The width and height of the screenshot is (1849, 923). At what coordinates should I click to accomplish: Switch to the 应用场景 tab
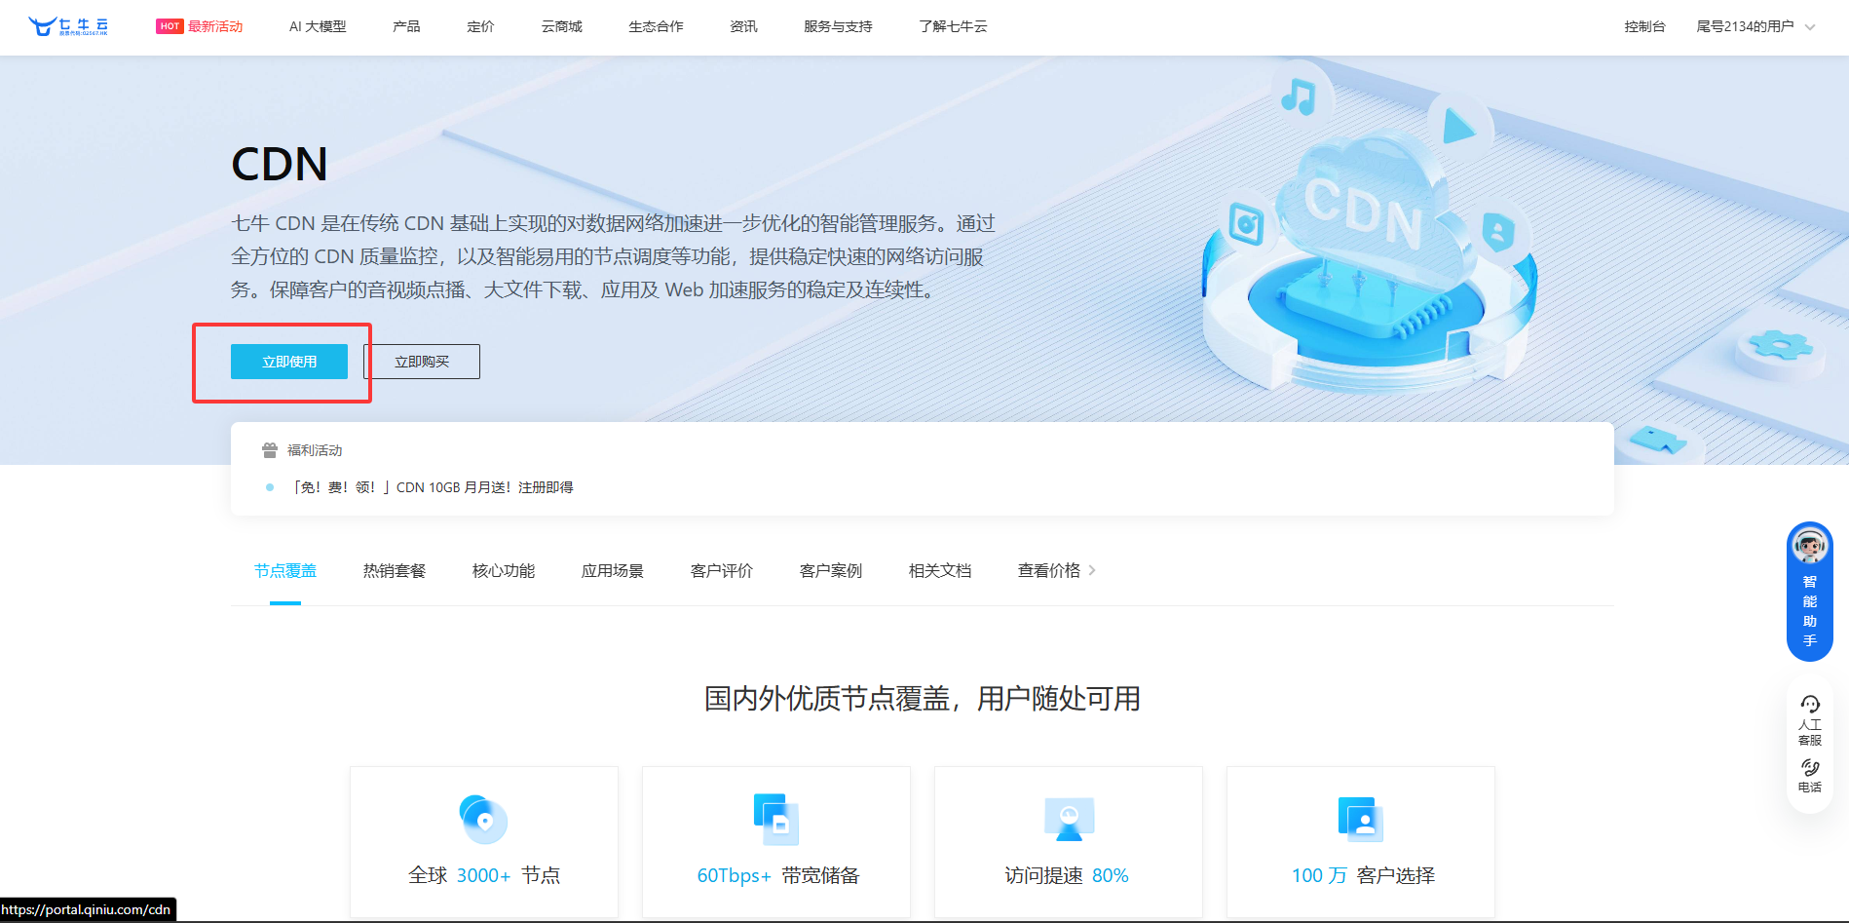[613, 570]
